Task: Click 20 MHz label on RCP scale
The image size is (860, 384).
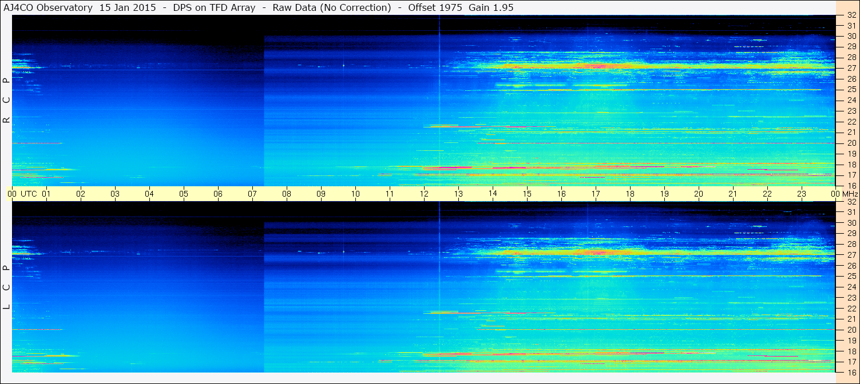Action: (851, 143)
